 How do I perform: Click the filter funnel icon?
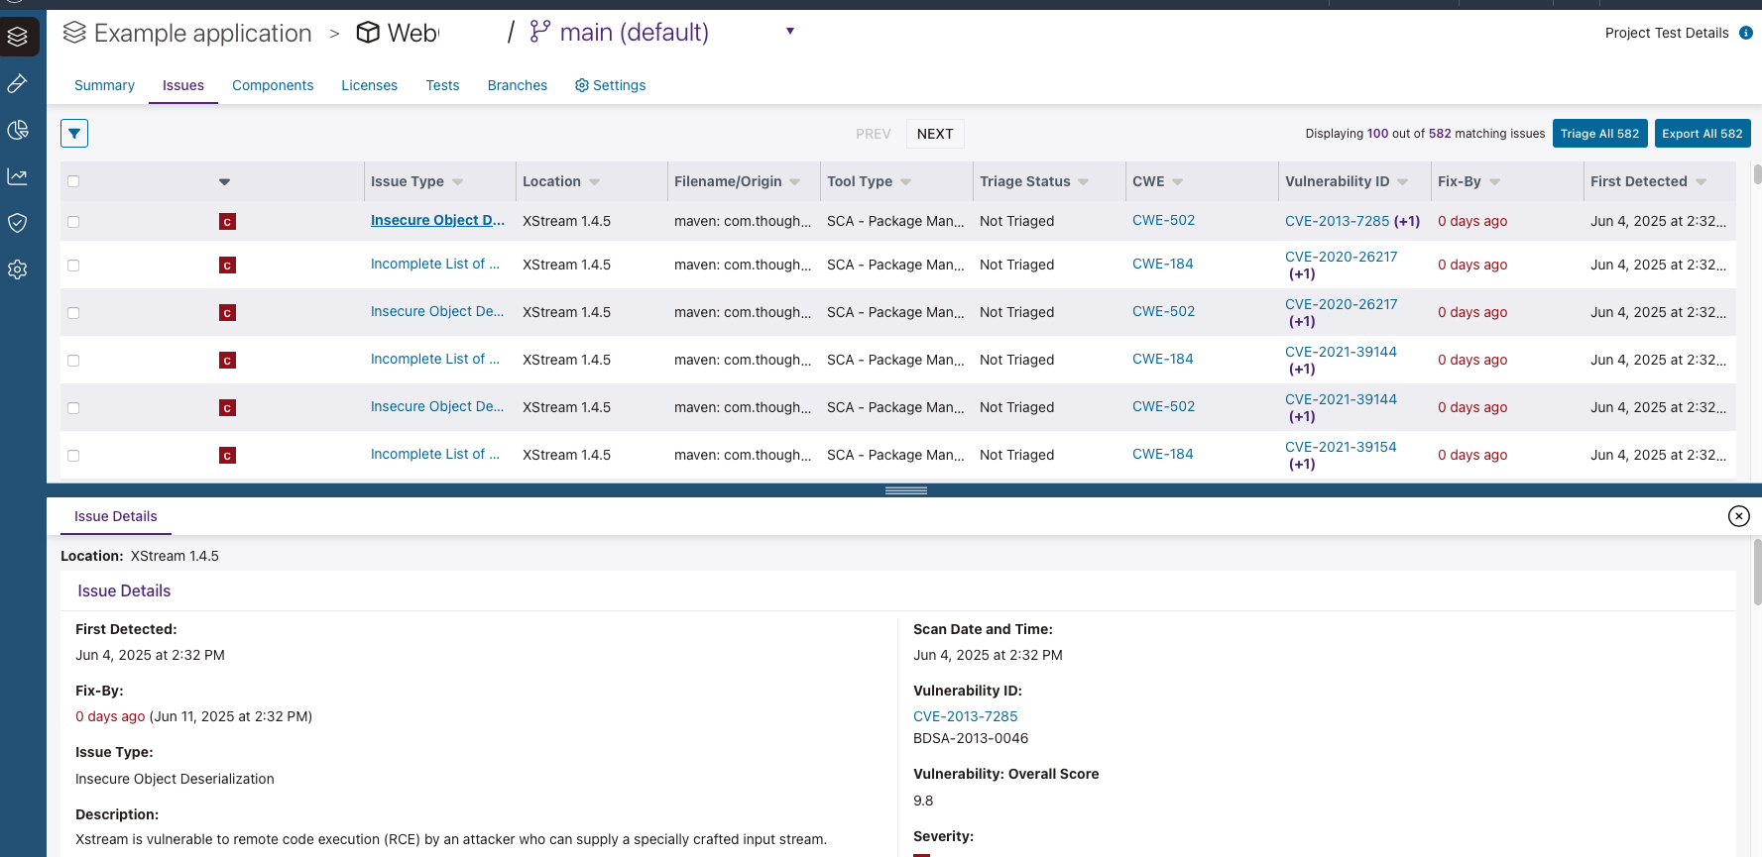[x=74, y=134]
